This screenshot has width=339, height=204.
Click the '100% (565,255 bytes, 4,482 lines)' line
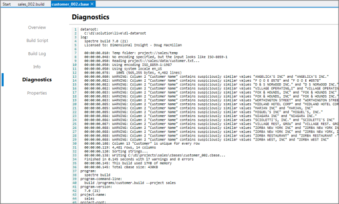click(x=133, y=73)
